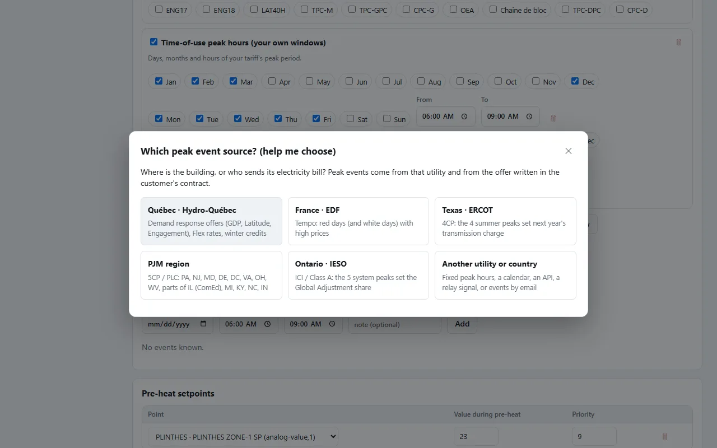Uncheck Time-of-use peak hours checkbox
The width and height of the screenshot is (717, 448).
point(153,42)
